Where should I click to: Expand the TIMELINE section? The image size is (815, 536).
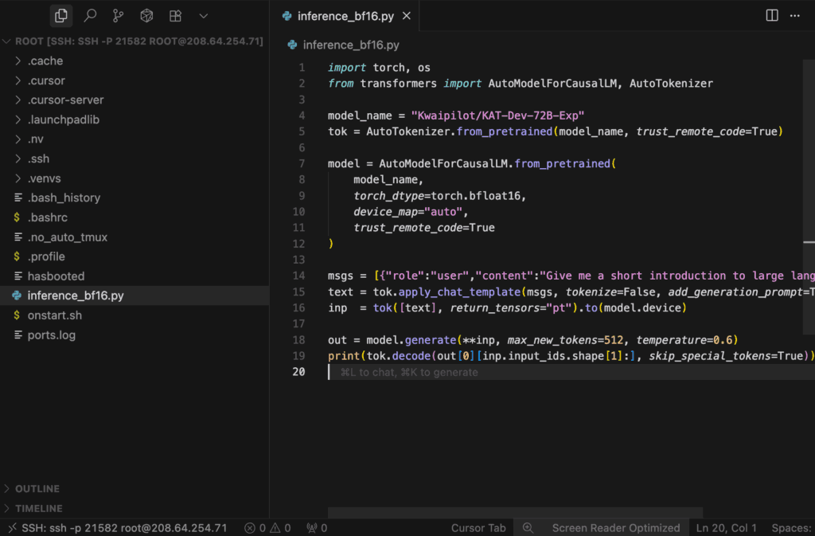tap(38, 508)
